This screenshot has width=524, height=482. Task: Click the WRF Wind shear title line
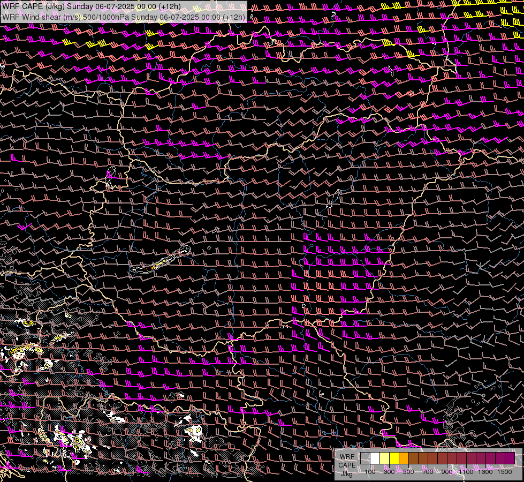(x=123, y=17)
